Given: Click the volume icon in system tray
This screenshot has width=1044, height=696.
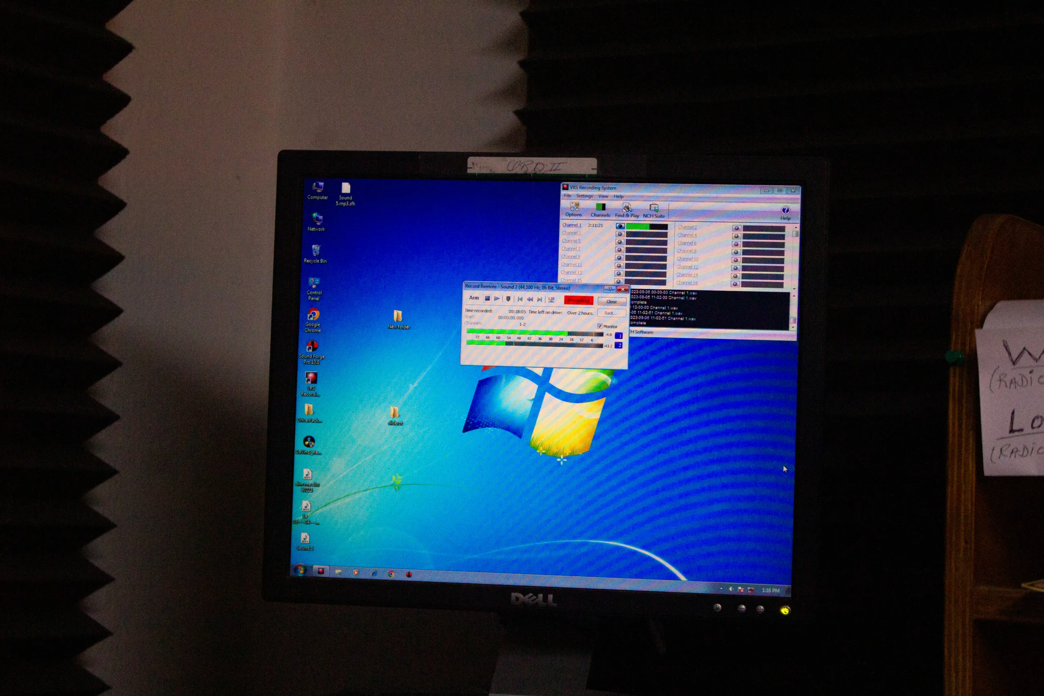Looking at the screenshot, I should (731, 589).
